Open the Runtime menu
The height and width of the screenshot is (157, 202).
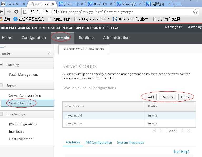point(86,38)
